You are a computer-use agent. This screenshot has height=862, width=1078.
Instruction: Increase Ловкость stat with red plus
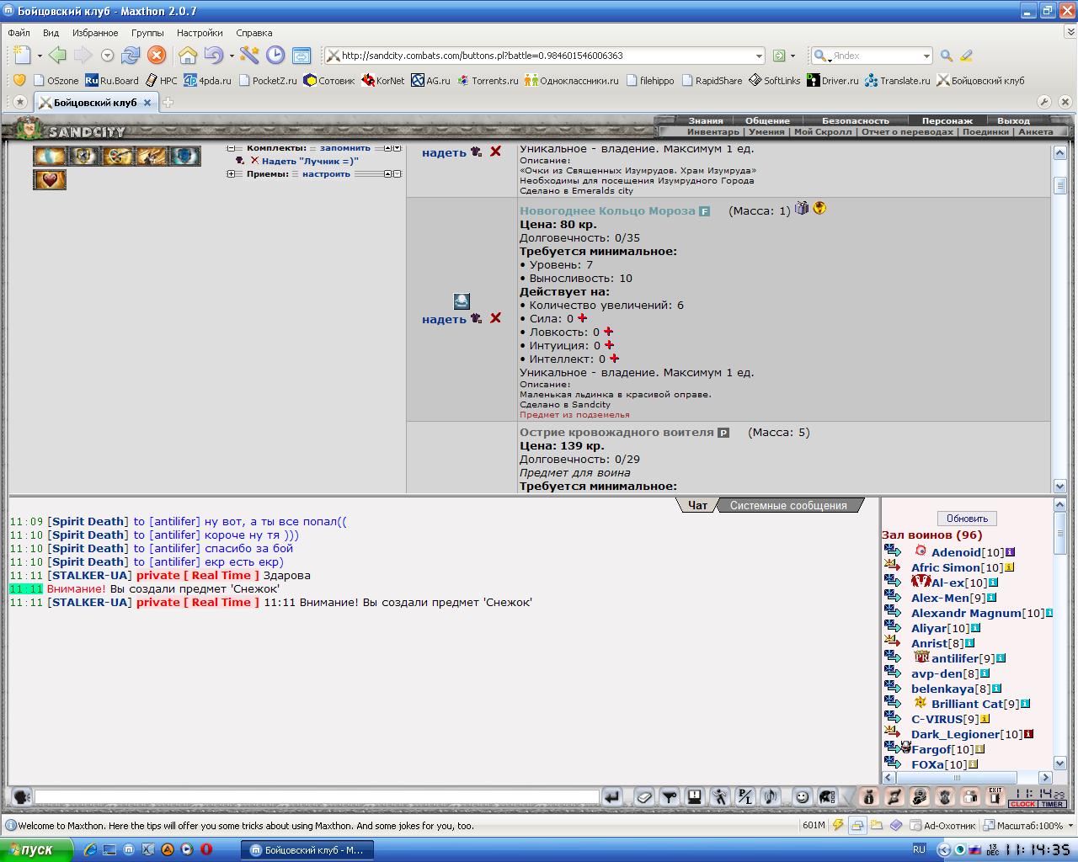[608, 332]
